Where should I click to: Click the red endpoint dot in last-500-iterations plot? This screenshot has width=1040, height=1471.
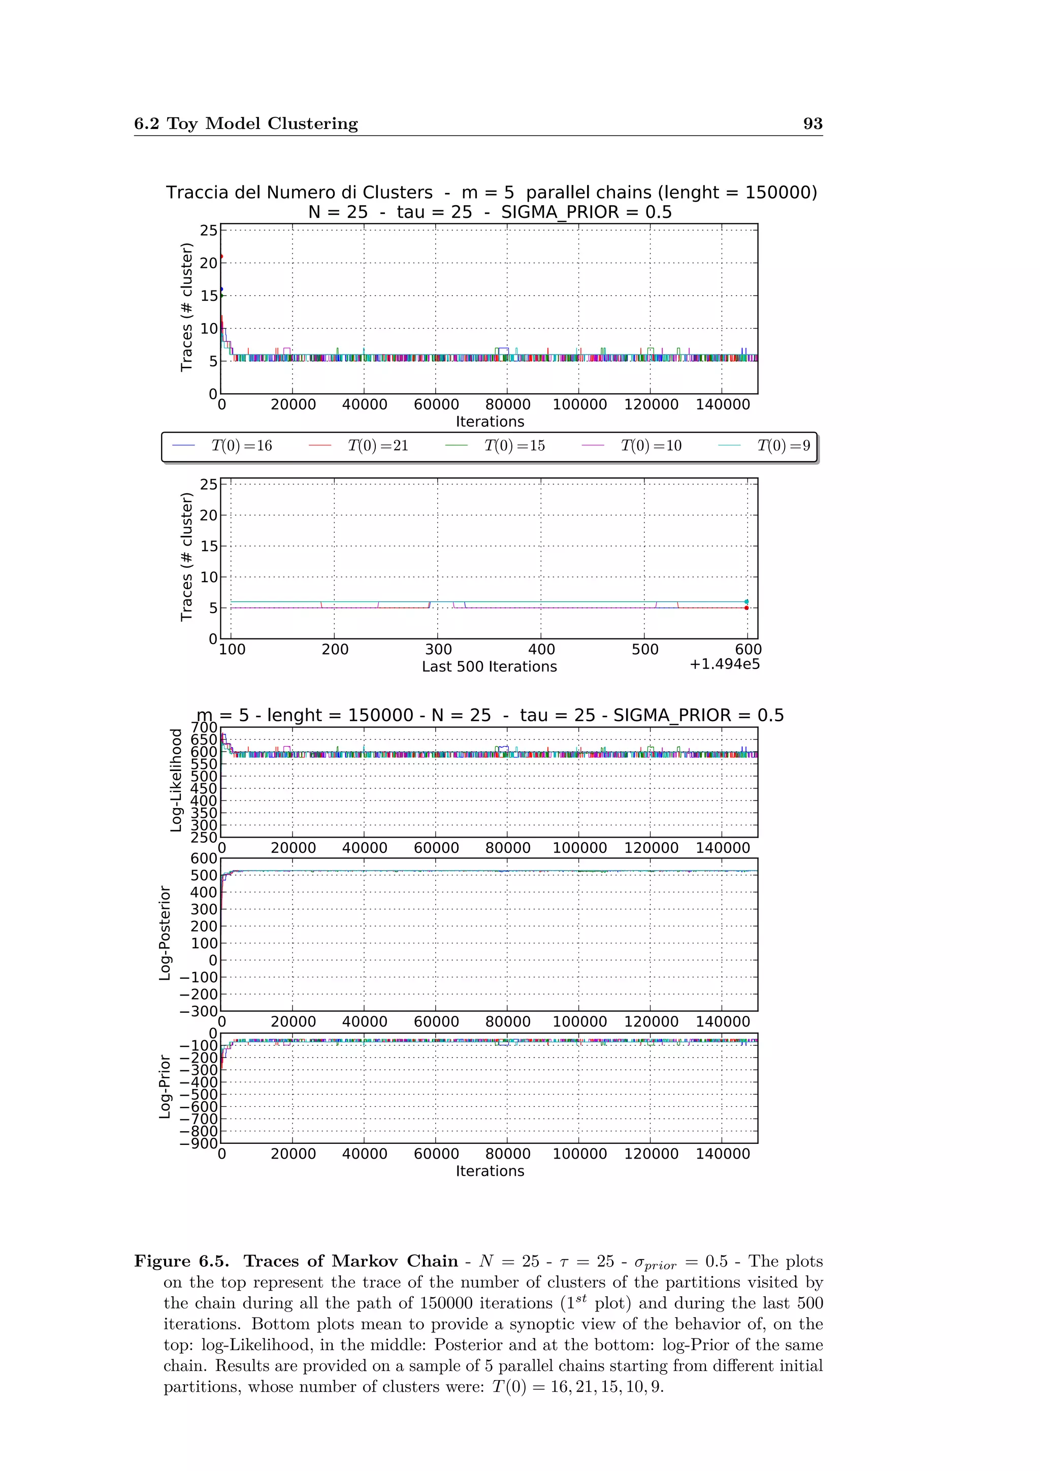pos(746,608)
